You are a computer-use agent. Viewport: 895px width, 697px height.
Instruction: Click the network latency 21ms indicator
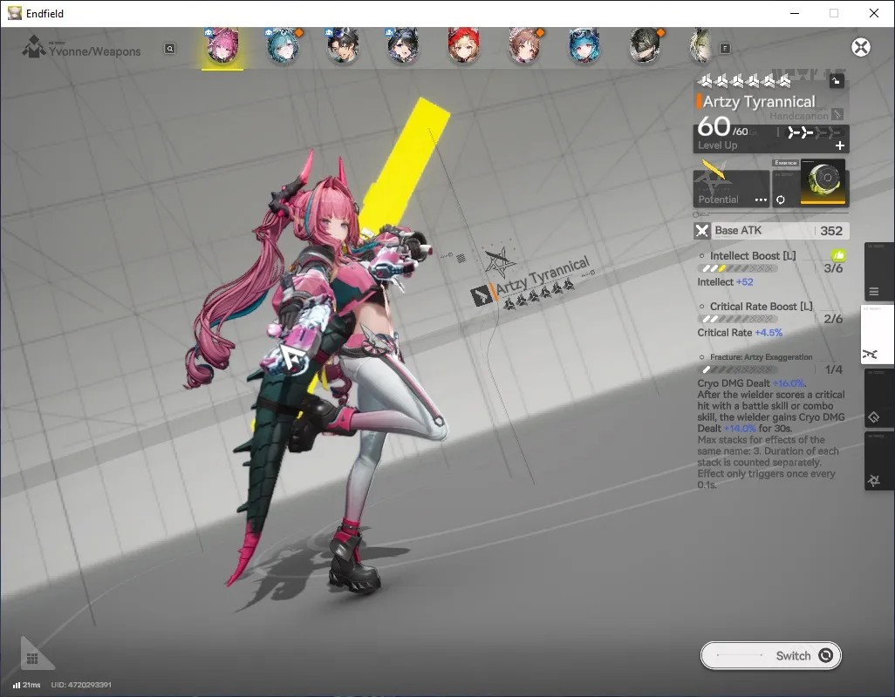click(x=27, y=685)
